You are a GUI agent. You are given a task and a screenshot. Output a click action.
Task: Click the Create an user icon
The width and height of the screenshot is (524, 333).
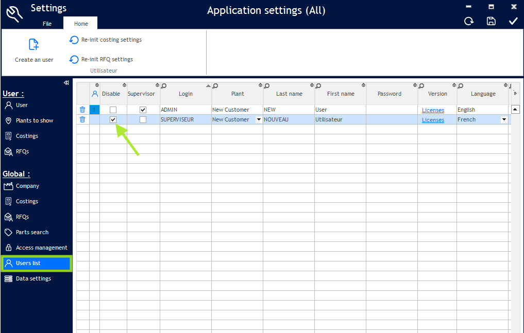tap(34, 45)
